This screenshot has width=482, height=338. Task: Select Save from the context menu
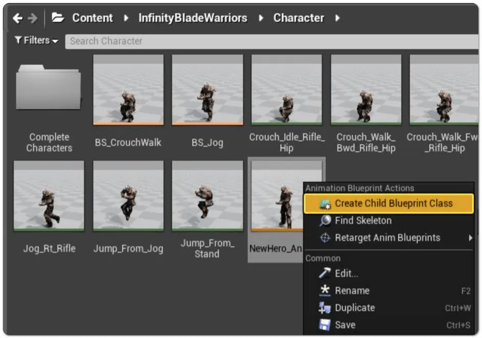(389, 325)
